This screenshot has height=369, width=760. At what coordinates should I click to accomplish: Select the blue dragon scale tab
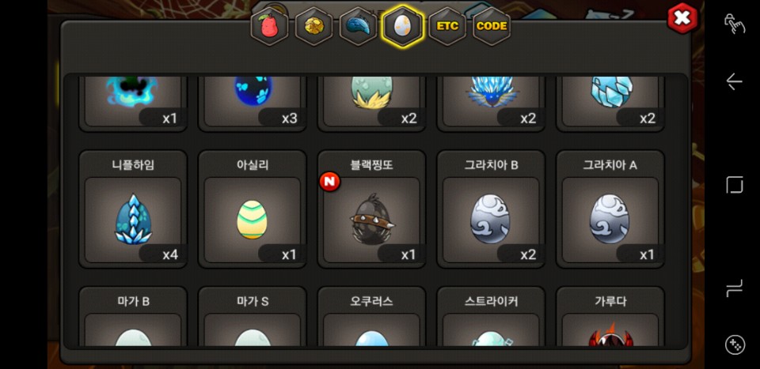tap(358, 26)
